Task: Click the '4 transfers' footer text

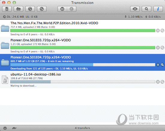Action: point(82,128)
